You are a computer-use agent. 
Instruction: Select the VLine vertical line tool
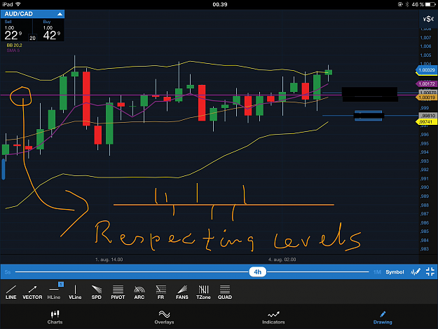pyautogui.click(x=75, y=292)
